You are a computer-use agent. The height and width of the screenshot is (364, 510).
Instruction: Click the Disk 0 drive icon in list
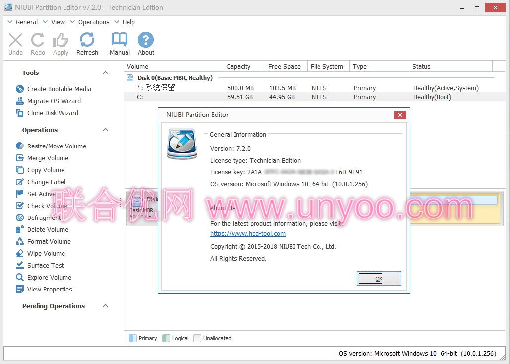click(130, 78)
